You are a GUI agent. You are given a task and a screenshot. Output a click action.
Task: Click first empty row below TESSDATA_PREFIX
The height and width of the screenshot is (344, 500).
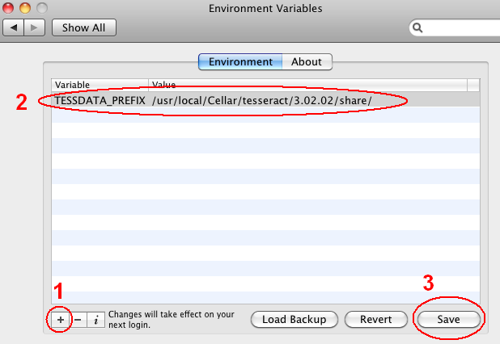(x=265, y=115)
